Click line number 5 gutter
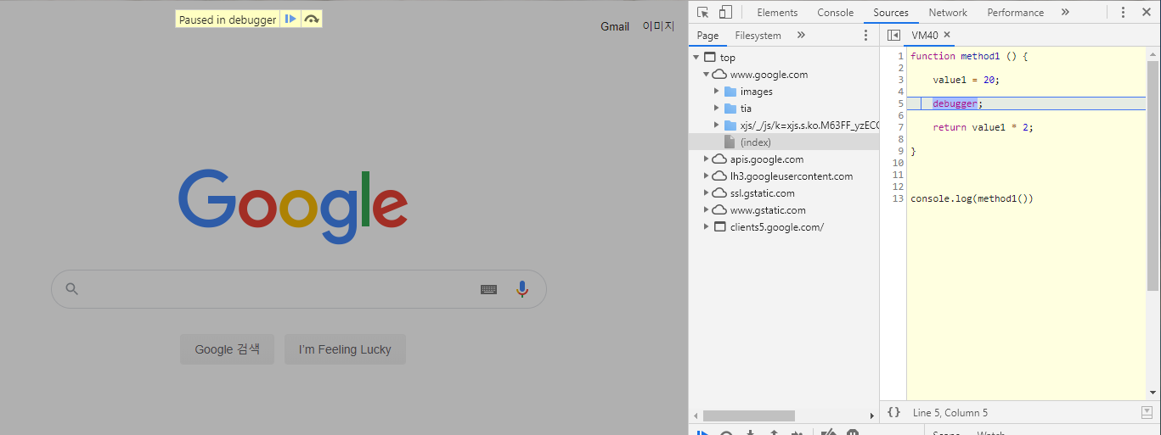 (900, 103)
